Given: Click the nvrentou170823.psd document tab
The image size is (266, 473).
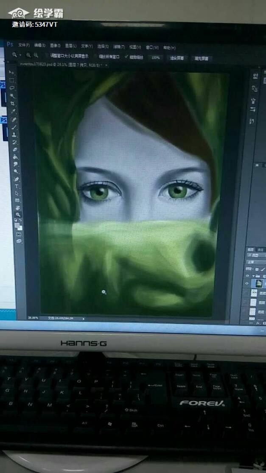Looking at the screenshot, I should pos(61,64).
